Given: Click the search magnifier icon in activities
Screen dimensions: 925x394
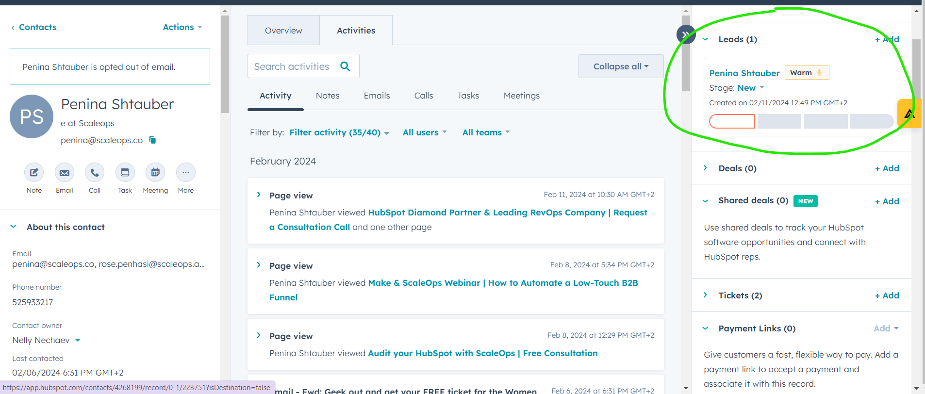Looking at the screenshot, I should click(345, 66).
